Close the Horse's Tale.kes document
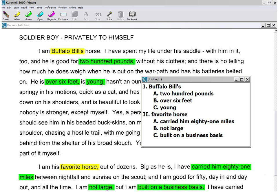Viewport: 278px width, 194px height. pos(274,25)
